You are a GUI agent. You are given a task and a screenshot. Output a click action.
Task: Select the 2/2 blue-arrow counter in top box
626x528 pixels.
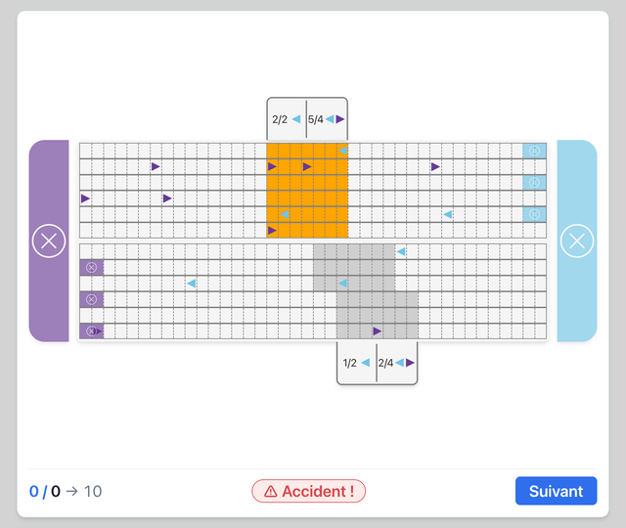(287, 119)
